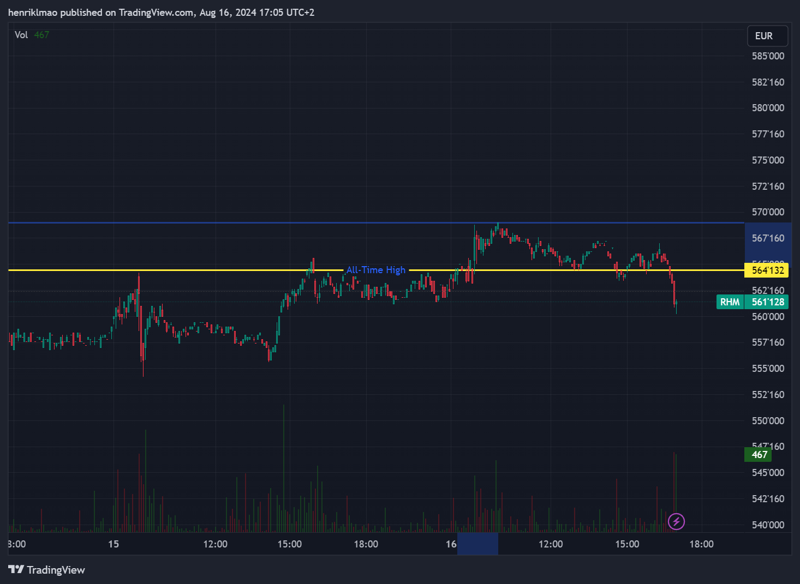The width and height of the screenshot is (800, 584).
Task: Click the purple lightning bolt event icon
Action: [676, 521]
